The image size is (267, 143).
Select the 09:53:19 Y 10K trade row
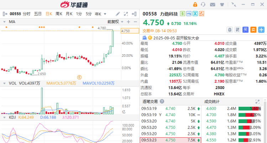coord(171,115)
